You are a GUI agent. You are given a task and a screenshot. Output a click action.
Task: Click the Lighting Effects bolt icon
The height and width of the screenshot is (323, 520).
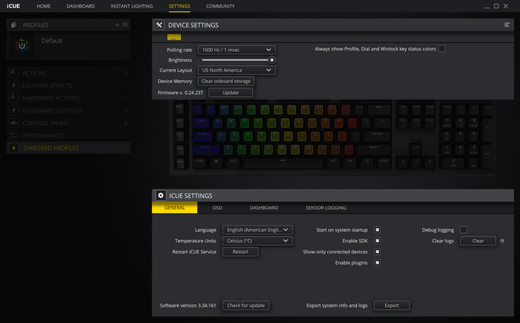[x=13, y=85]
